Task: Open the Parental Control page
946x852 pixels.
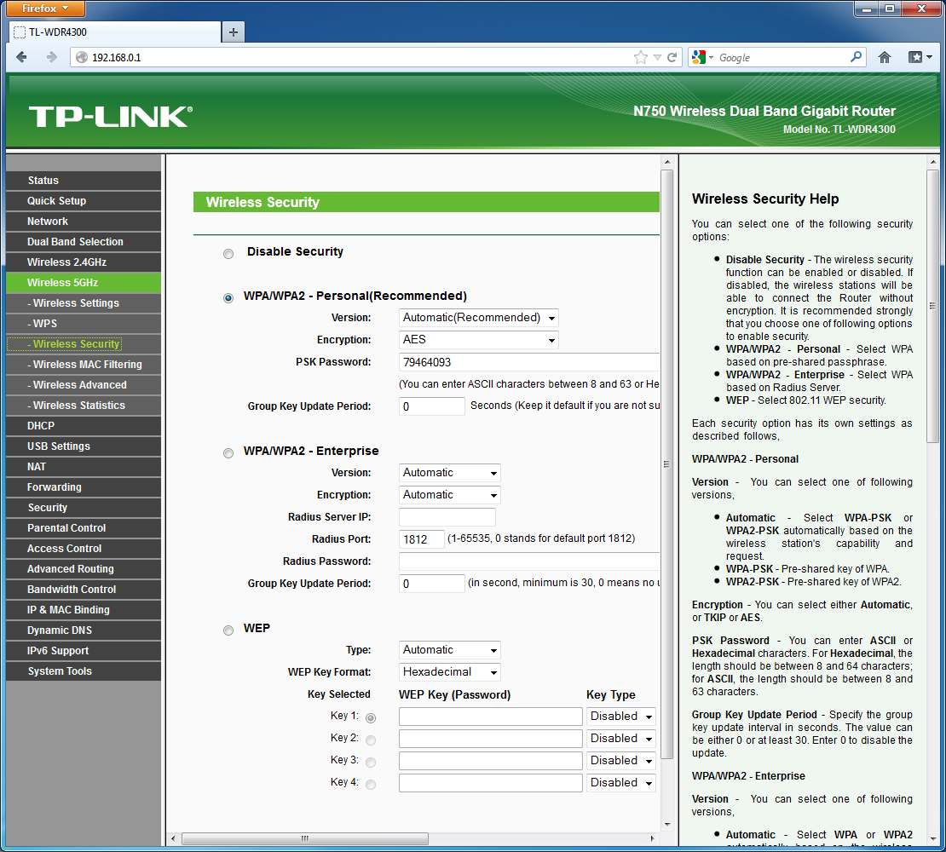Action: [84, 528]
